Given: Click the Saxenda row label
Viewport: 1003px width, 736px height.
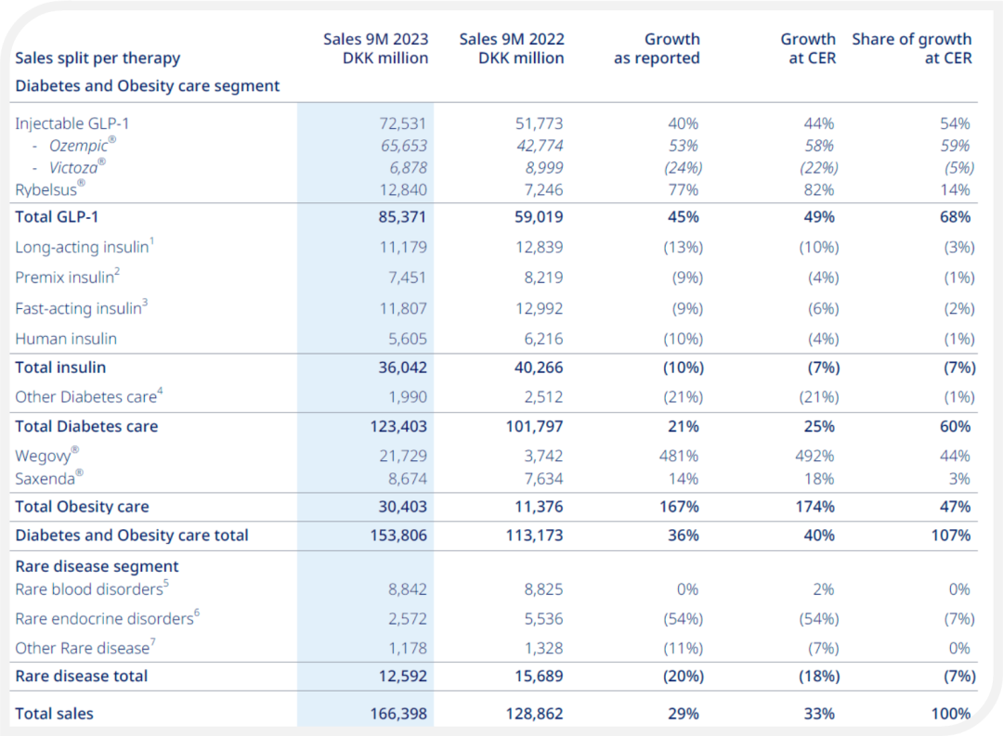Looking at the screenshot, I should click(x=49, y=478).
